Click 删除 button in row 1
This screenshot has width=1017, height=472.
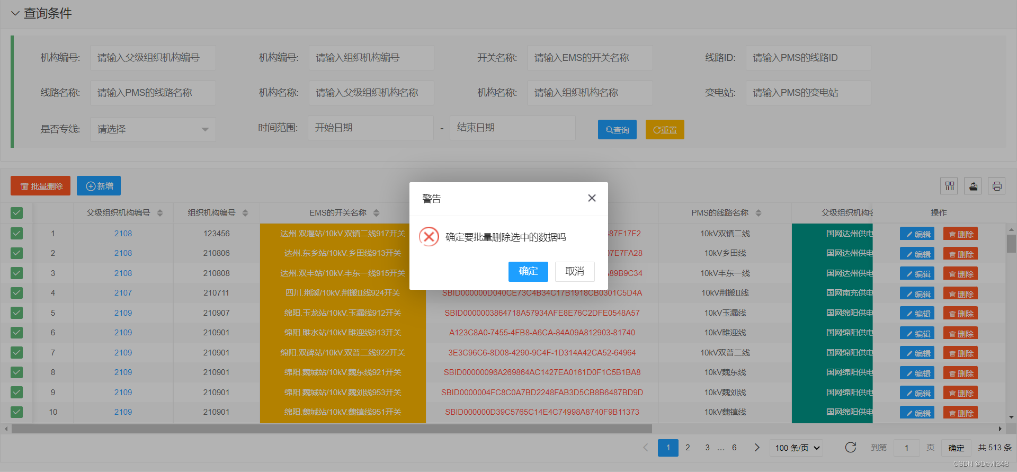click(960, 234)
